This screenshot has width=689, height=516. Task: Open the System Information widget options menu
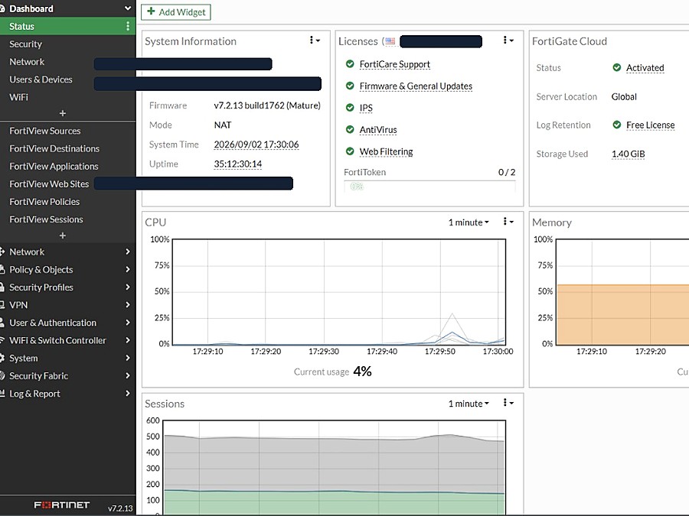click(314, 41)
